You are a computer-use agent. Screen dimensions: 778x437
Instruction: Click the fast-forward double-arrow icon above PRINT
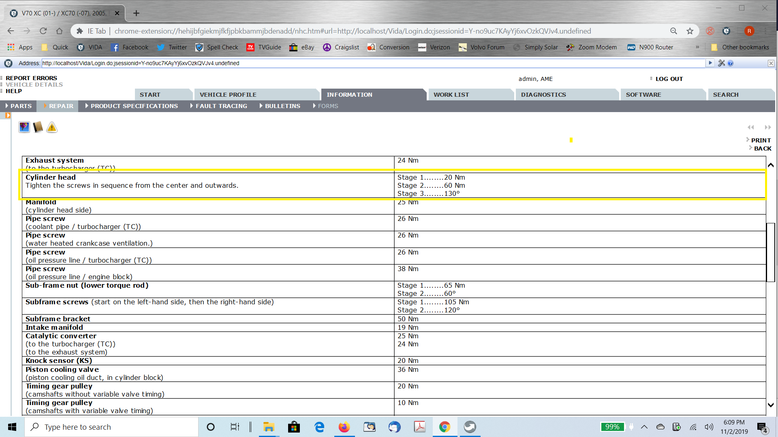click(767, 127)
